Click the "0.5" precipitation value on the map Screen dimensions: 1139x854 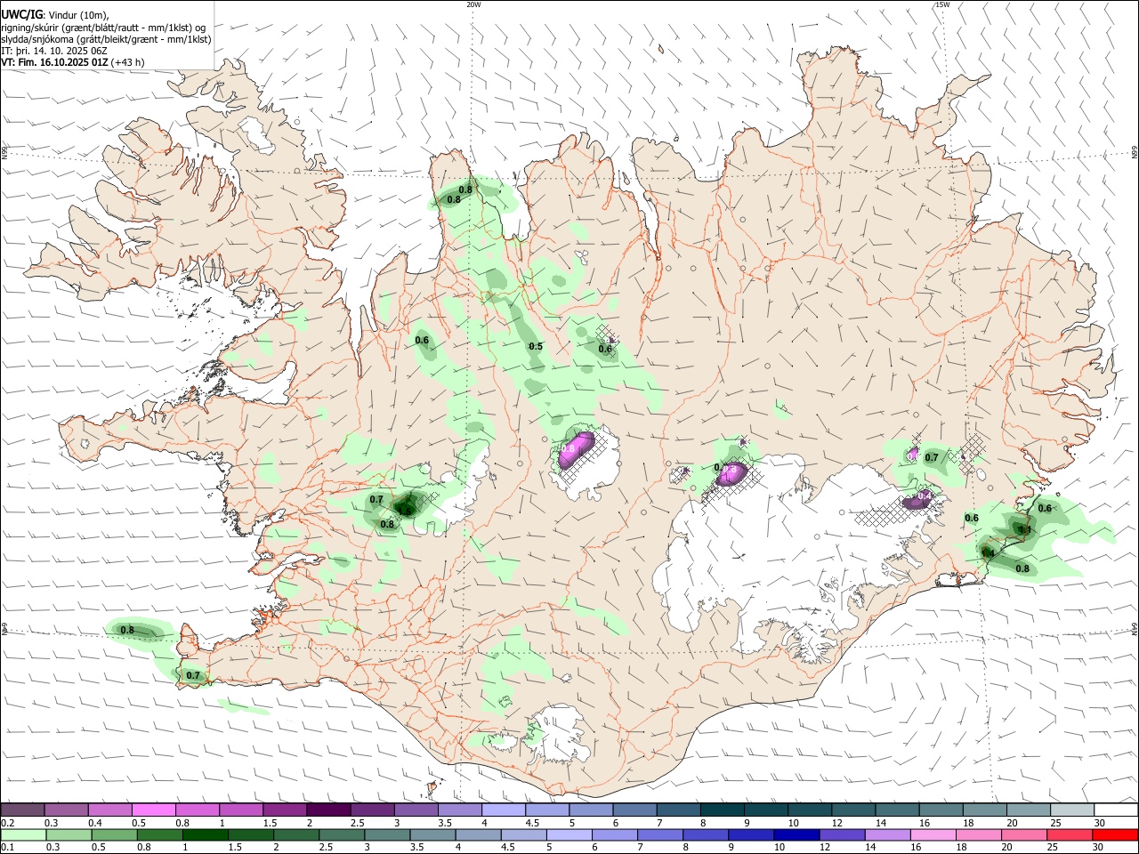536,347
